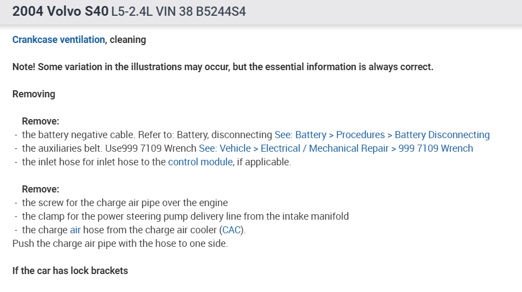Click the 2004 Volvo S40 title
Viewport: 522px width, 292px height.
(60, 11)
